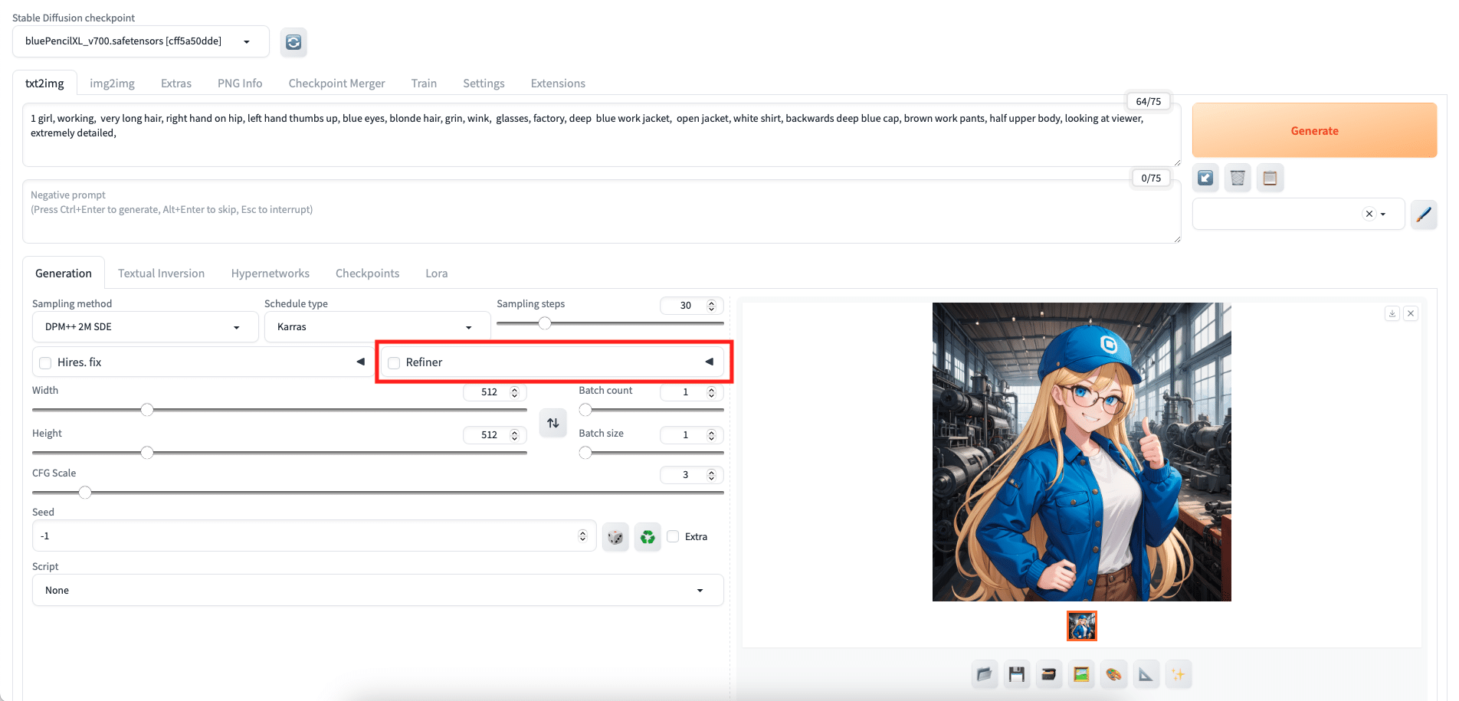Save image using floppy disk icon

click(x=1017, y=674)
